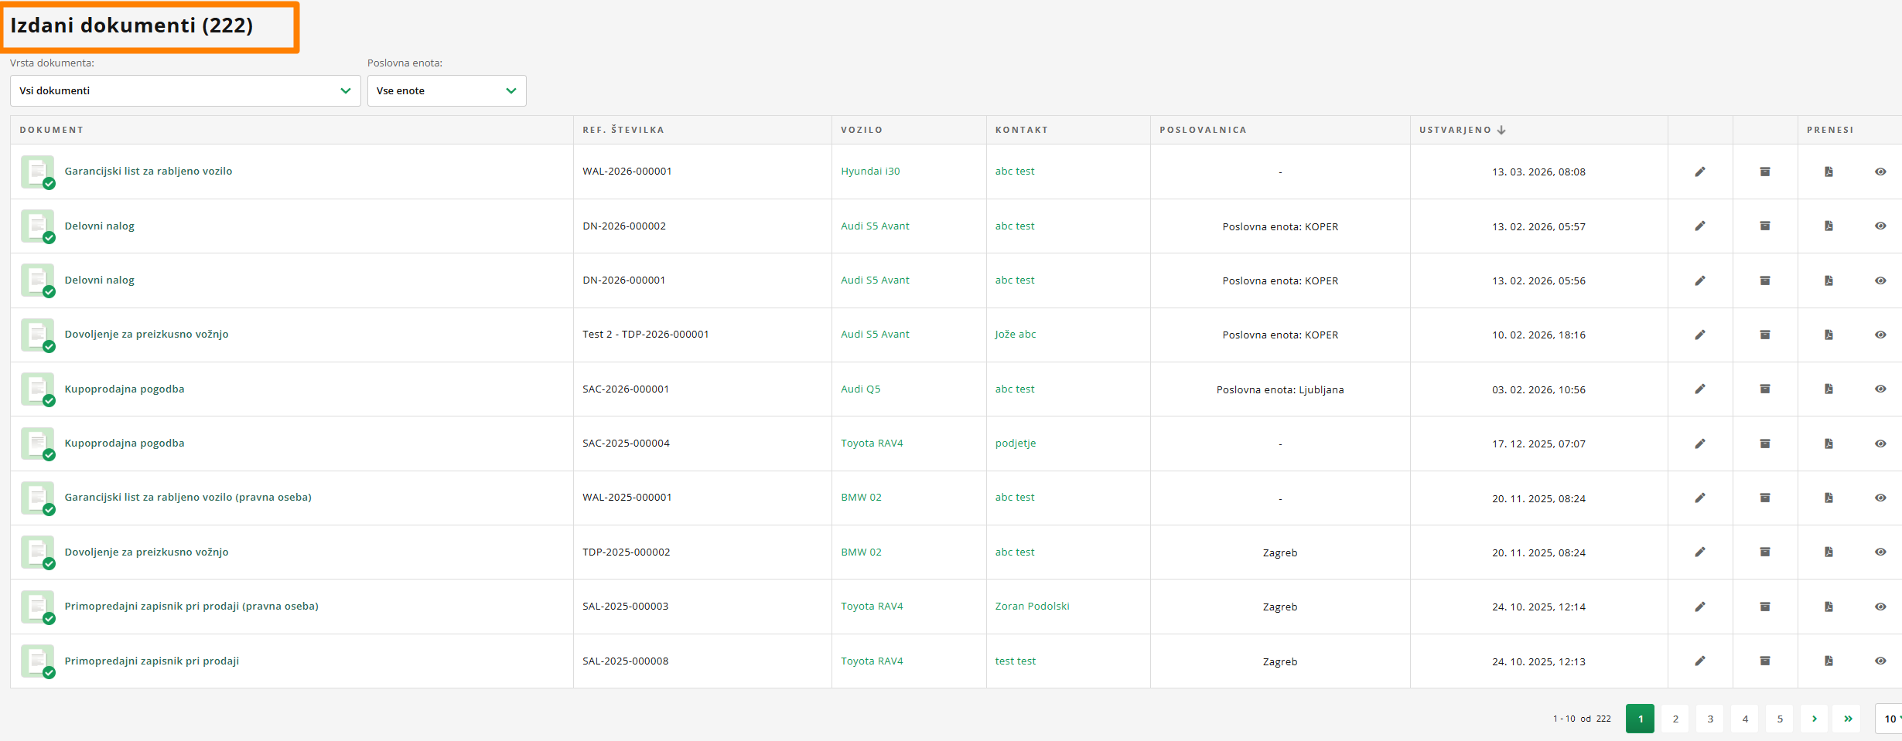Download PDF for TDP-2025-000002 row
The width and height of the screenshot is (1902, 741).
click(1828, 552)
